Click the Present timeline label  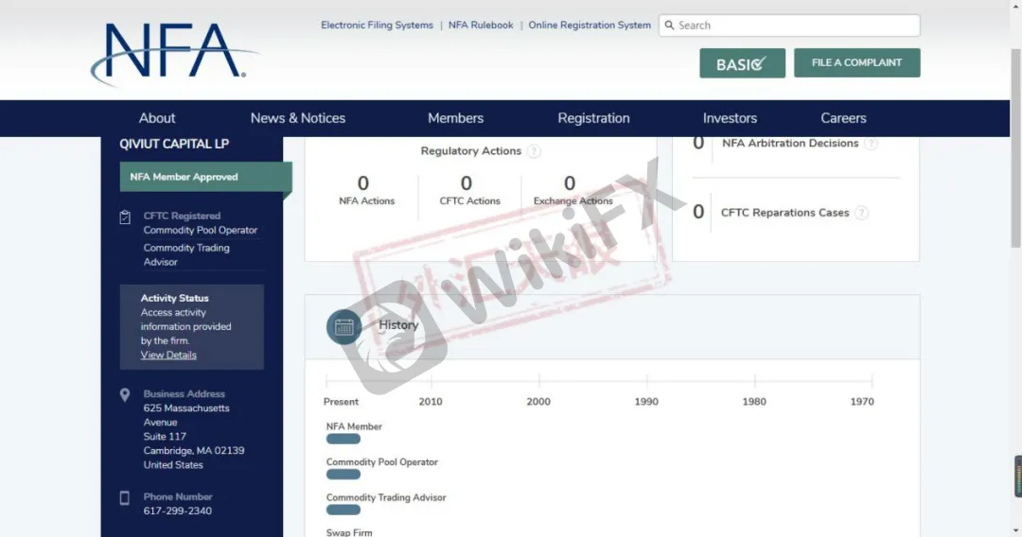click(341, 402)
